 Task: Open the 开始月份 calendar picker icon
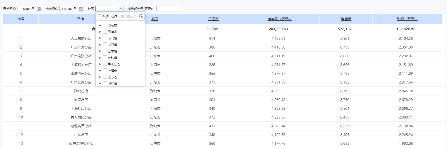click(x=39, y=9)
